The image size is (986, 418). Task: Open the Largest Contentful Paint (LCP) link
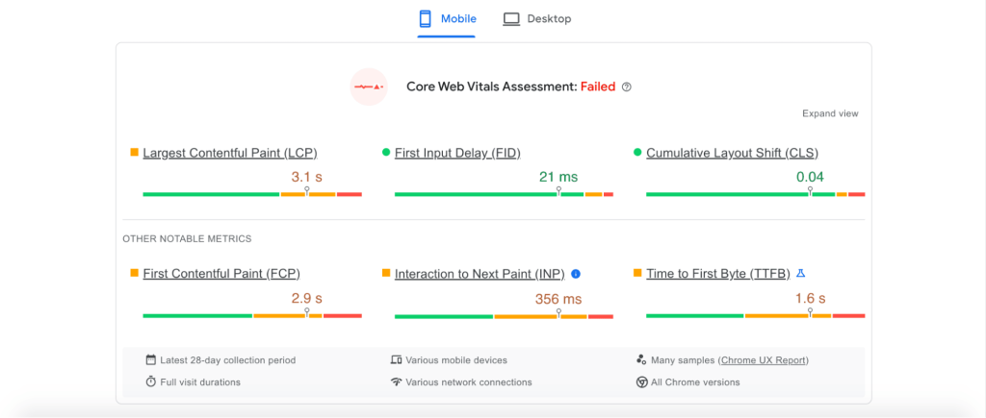[229, 153]
